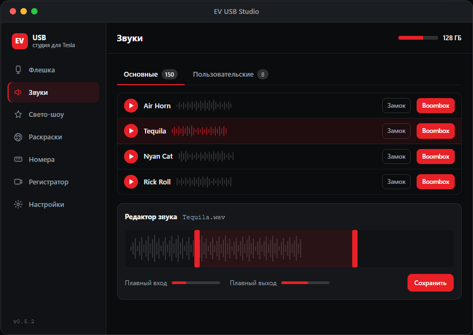Select the Номера plate icon
Viewport: 473px width, 335px height.
[x=18, y=159]
